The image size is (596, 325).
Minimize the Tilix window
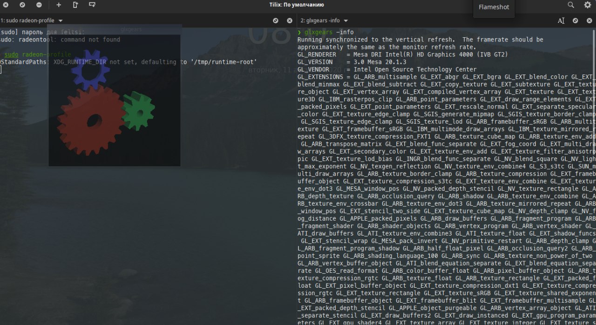[39, 5]
